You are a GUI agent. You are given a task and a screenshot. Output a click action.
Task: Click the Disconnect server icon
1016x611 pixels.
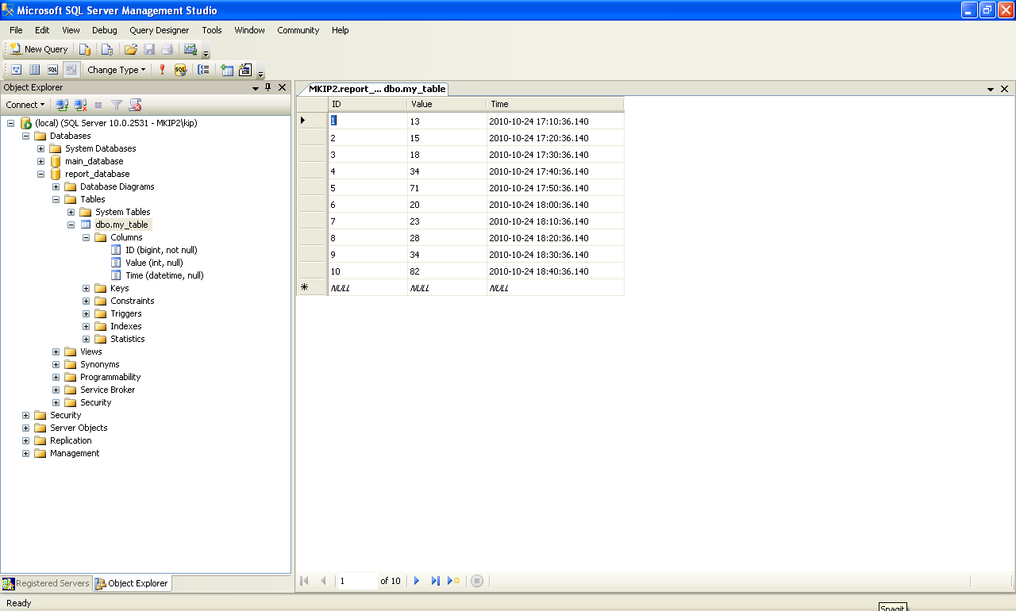pos(80,105)
